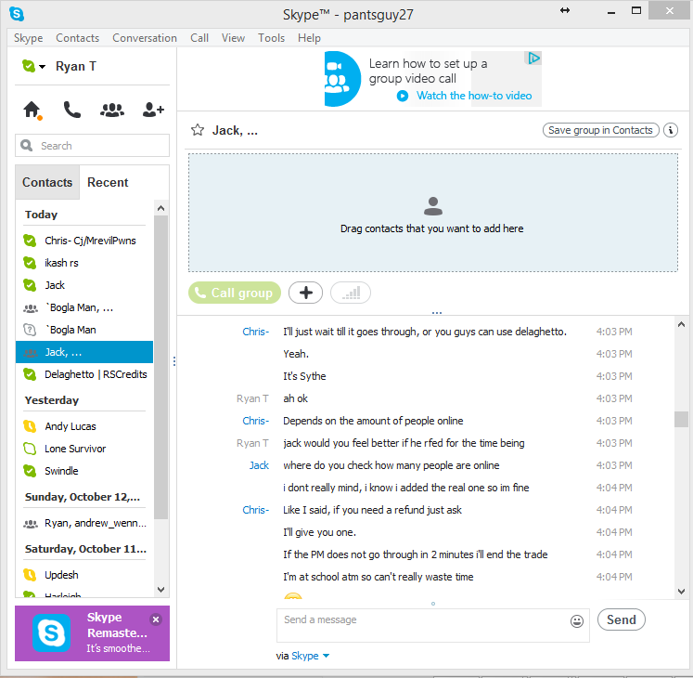
Task: Click Chris- sender name on first message
Action: (x=255, y=332)
